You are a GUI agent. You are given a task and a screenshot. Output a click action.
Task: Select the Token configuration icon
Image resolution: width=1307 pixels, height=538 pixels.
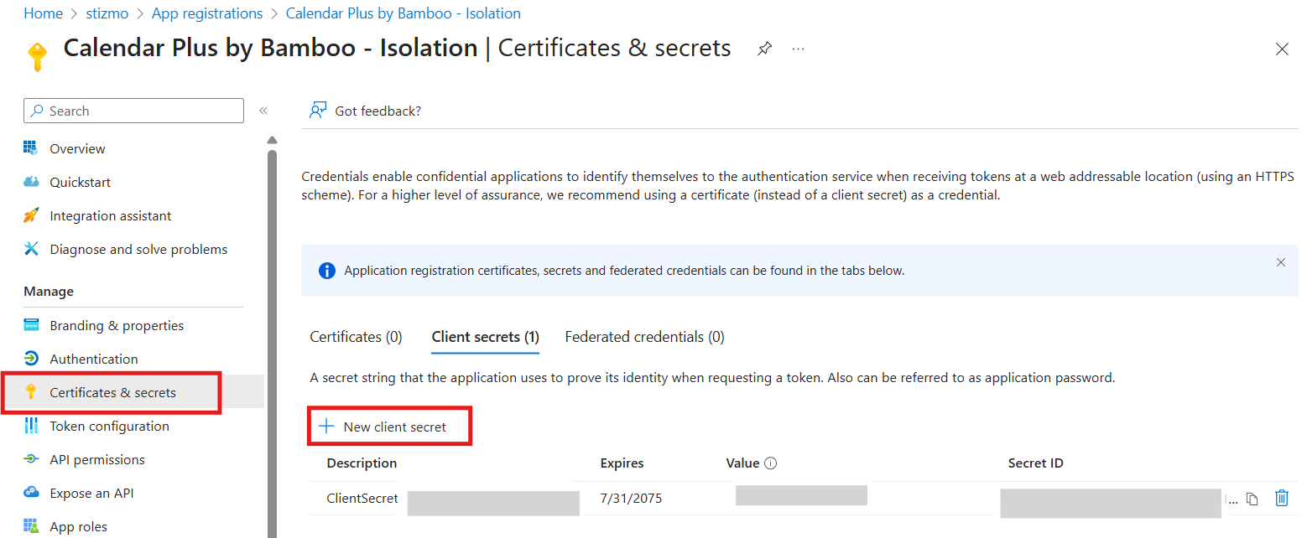[x=32, y=426]
